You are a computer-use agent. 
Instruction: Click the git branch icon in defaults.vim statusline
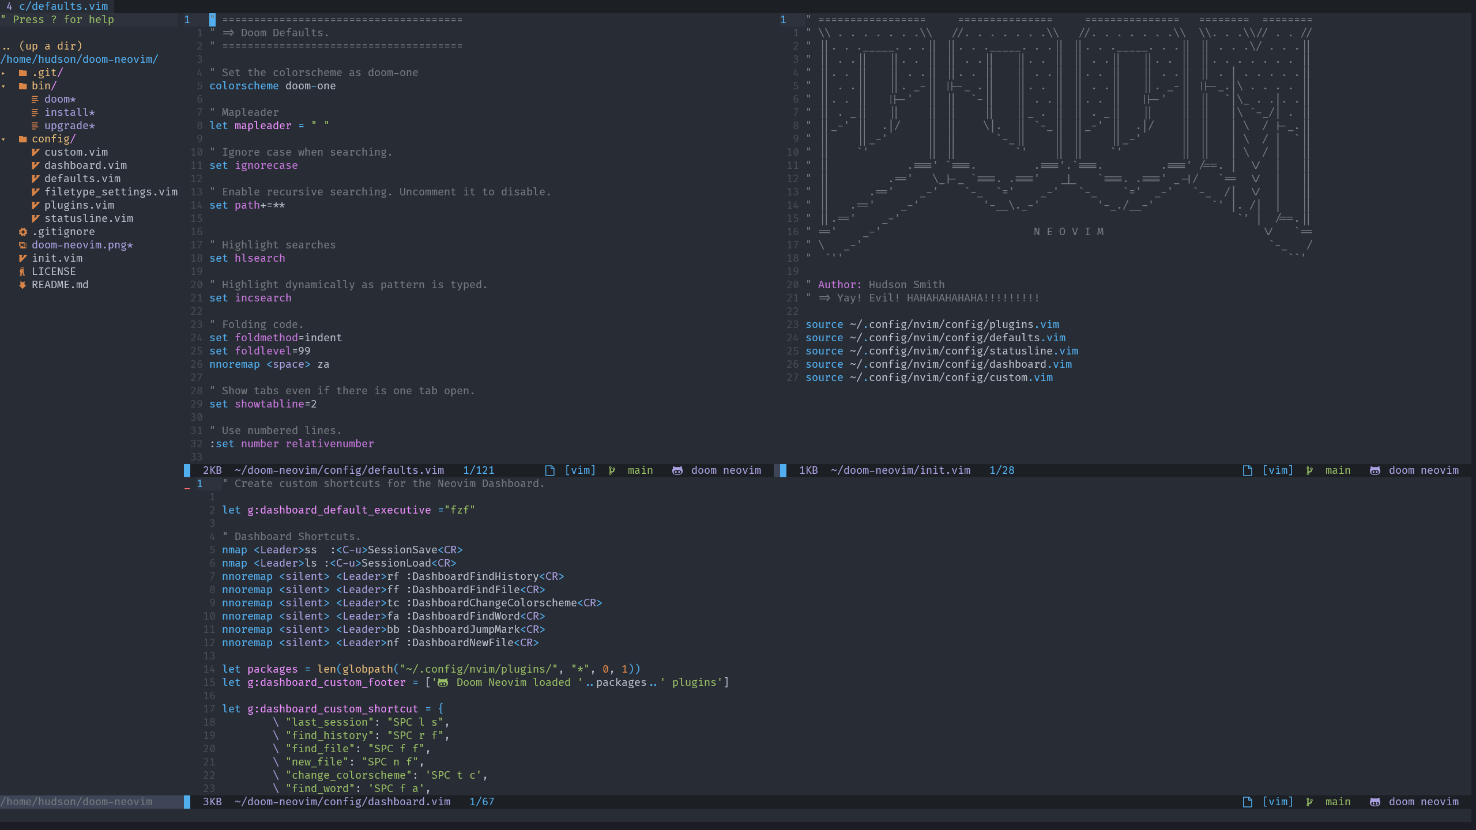point(612,470)
